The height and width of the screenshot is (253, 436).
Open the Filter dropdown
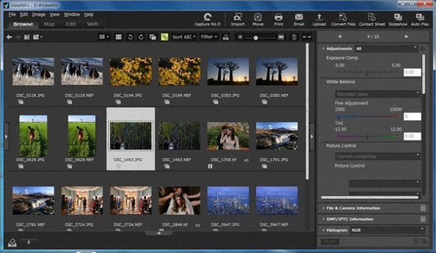pos(208,37)
